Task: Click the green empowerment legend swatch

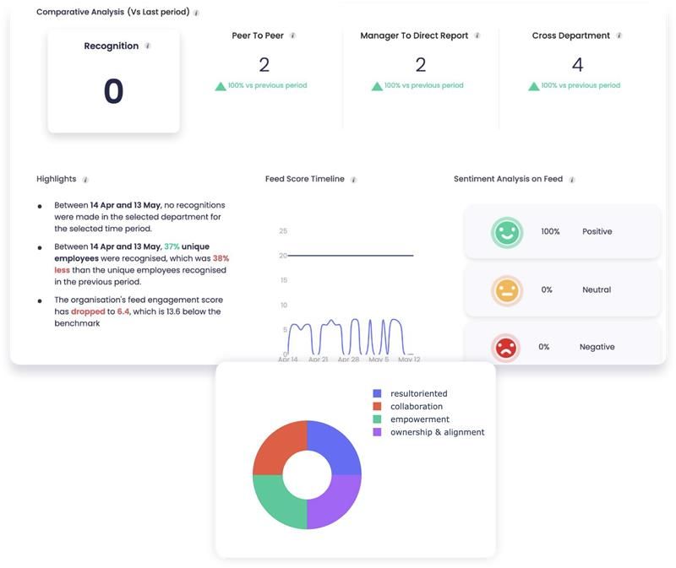Action: [377, 419]
